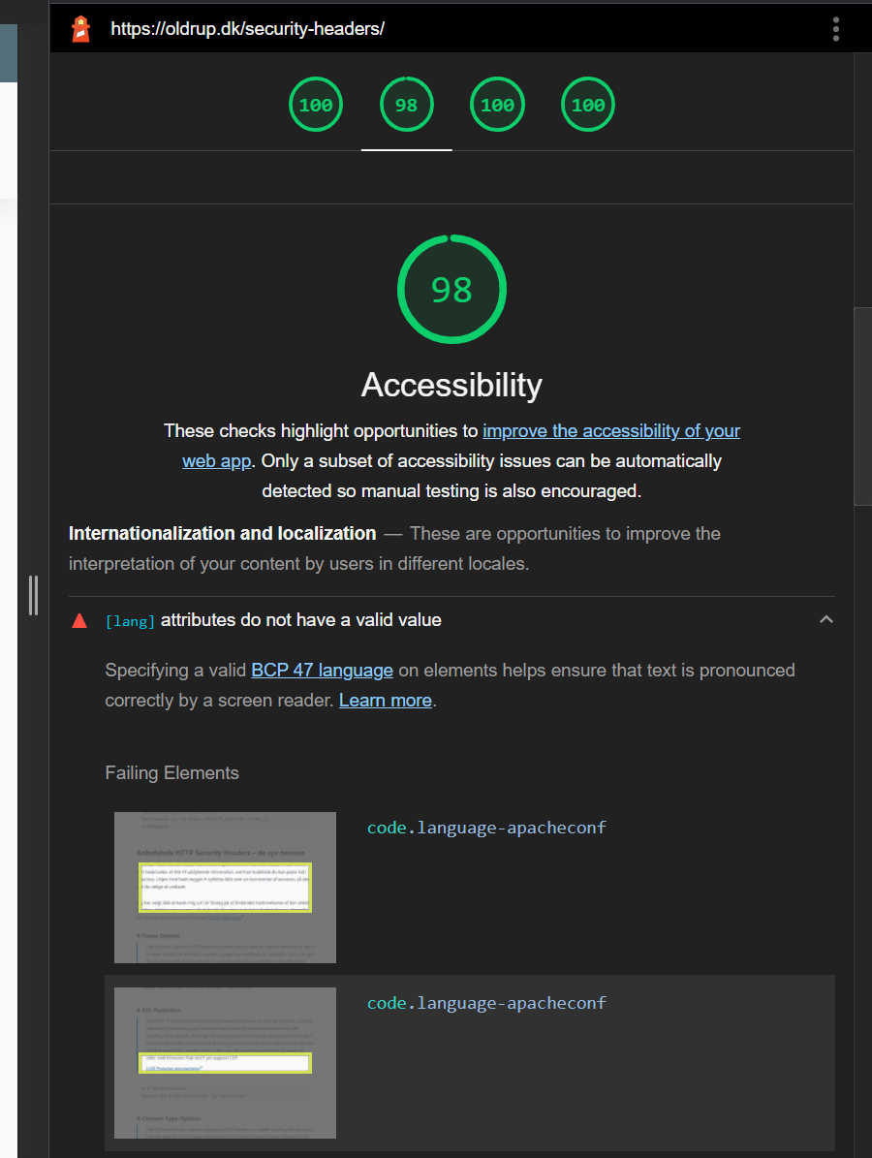Click the large 98 Accessibility score circle
This screenshot has width=872, height=1158.
pos(452,290)
